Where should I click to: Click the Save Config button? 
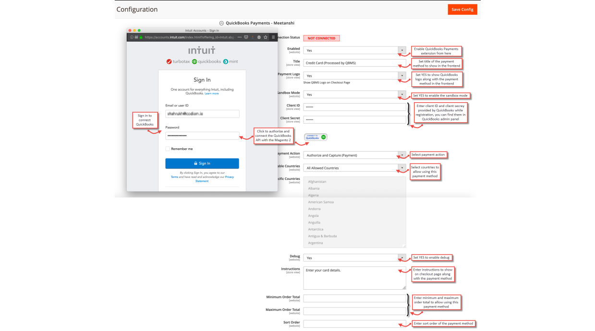coord(462,9)
